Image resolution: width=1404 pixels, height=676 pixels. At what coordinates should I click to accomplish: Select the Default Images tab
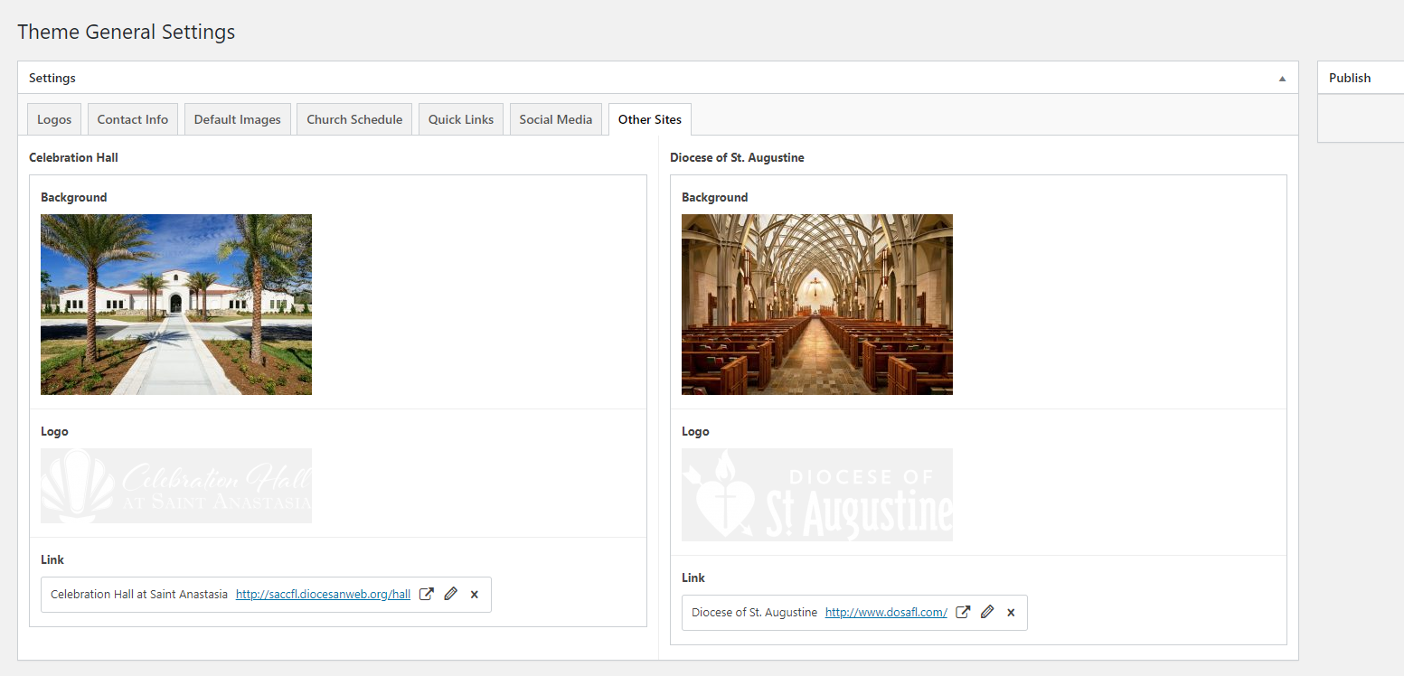238,119
